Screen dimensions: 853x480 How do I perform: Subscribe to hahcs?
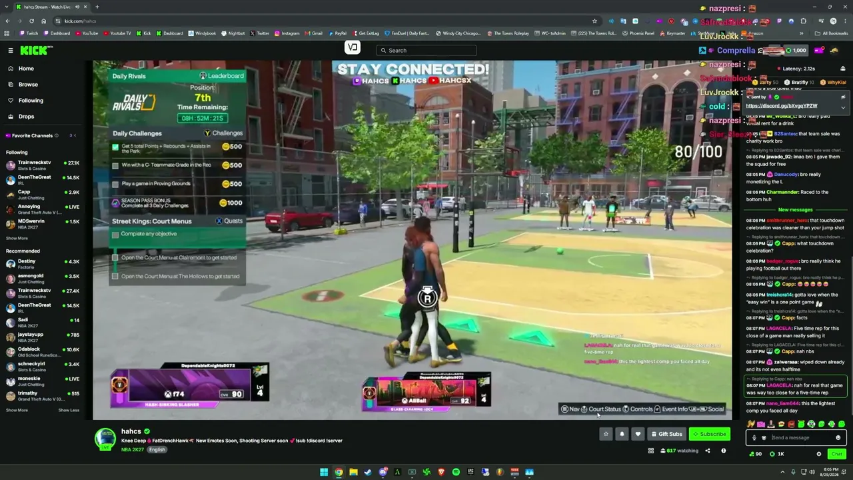point(709,434)
